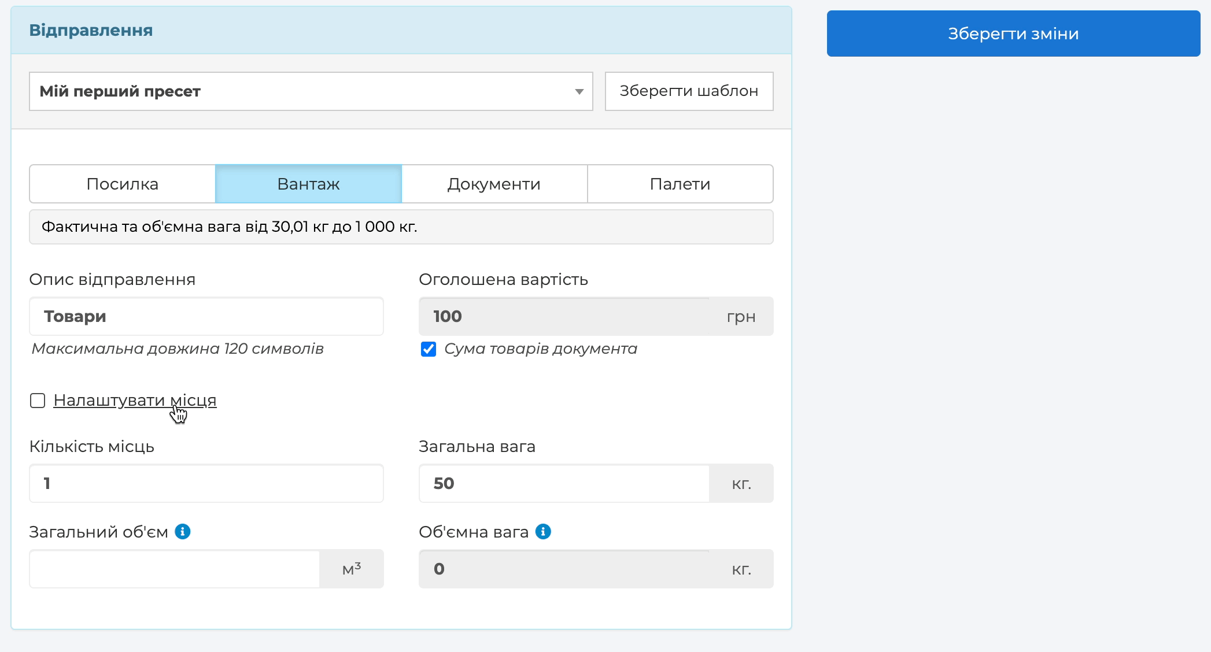Viewport: 1211px width, 652px height.
Task: Focus the Загальний об'єм input field
Action: pyautogui.click(x=175, y=569)
